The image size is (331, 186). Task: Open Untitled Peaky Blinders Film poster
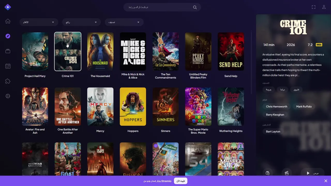click(198, 51)
